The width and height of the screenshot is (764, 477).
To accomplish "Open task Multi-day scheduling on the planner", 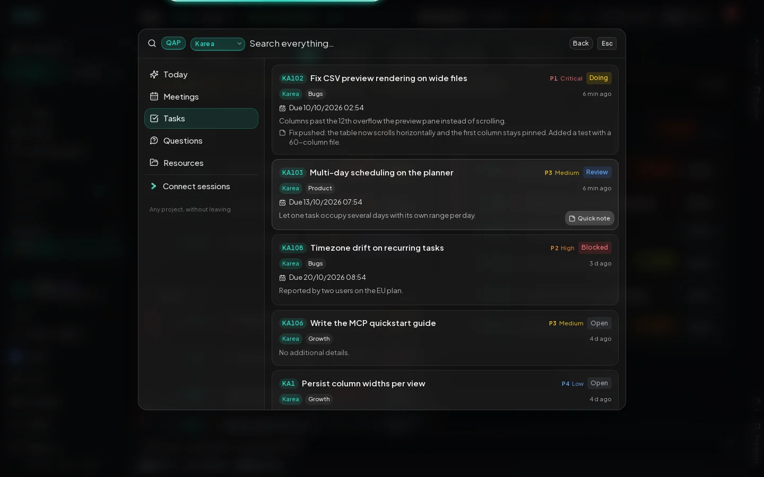I will tap(381, 173).
